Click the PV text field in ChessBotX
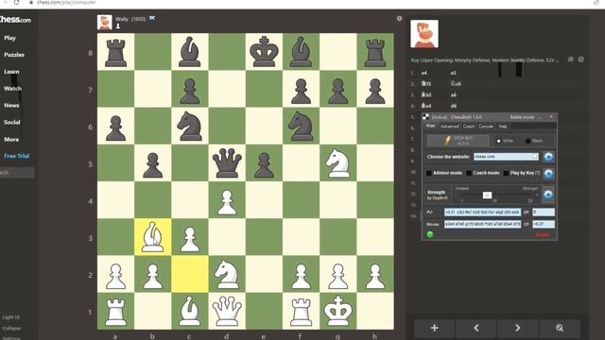 pyautogui.click(x=482, y=212)
